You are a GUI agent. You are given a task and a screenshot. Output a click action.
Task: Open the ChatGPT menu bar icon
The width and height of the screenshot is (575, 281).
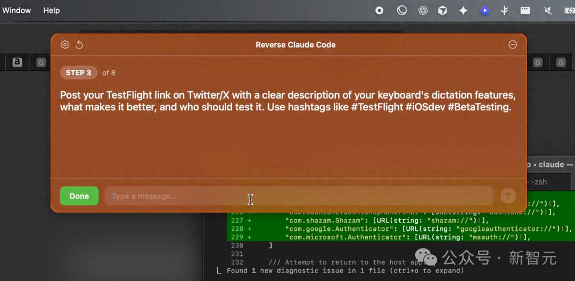point(423,11)
